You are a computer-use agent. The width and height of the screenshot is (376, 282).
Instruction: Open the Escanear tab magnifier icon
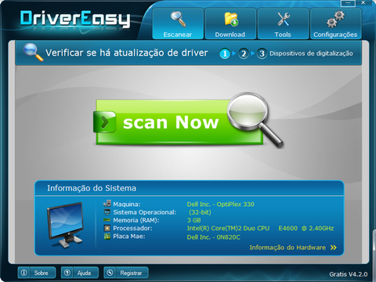(x=179, y=19)
